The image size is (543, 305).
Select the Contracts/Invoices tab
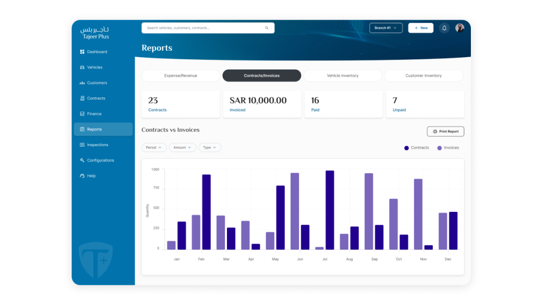pyautogui.click(x=262, y=76)
